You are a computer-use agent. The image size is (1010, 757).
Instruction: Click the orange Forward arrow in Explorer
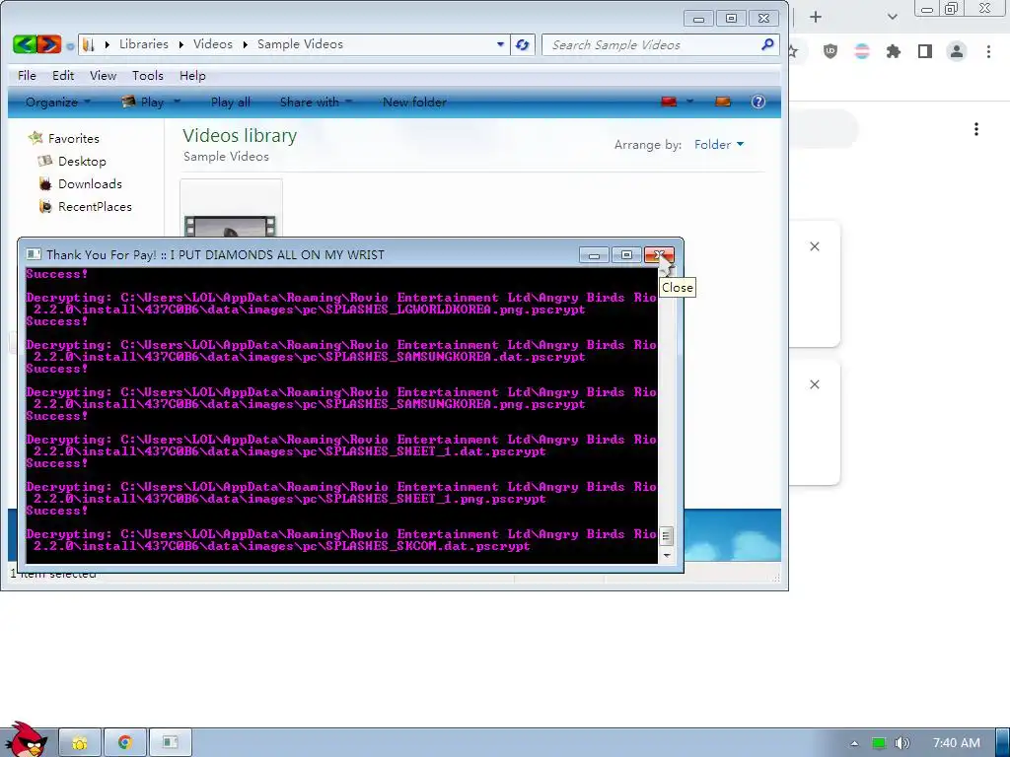[49, 44]
